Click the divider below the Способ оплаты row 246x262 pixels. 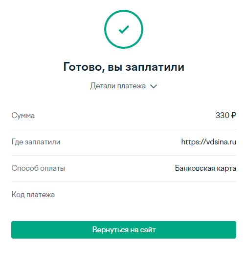coord(124,181)
